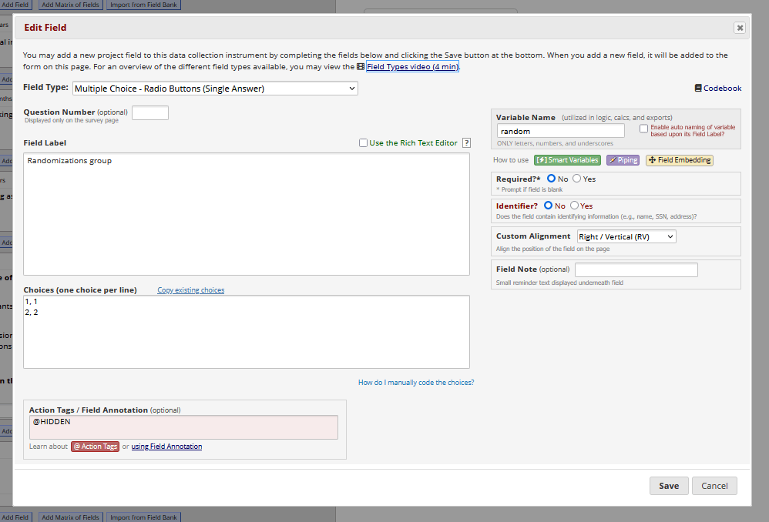Open the Piping help button

623,160
